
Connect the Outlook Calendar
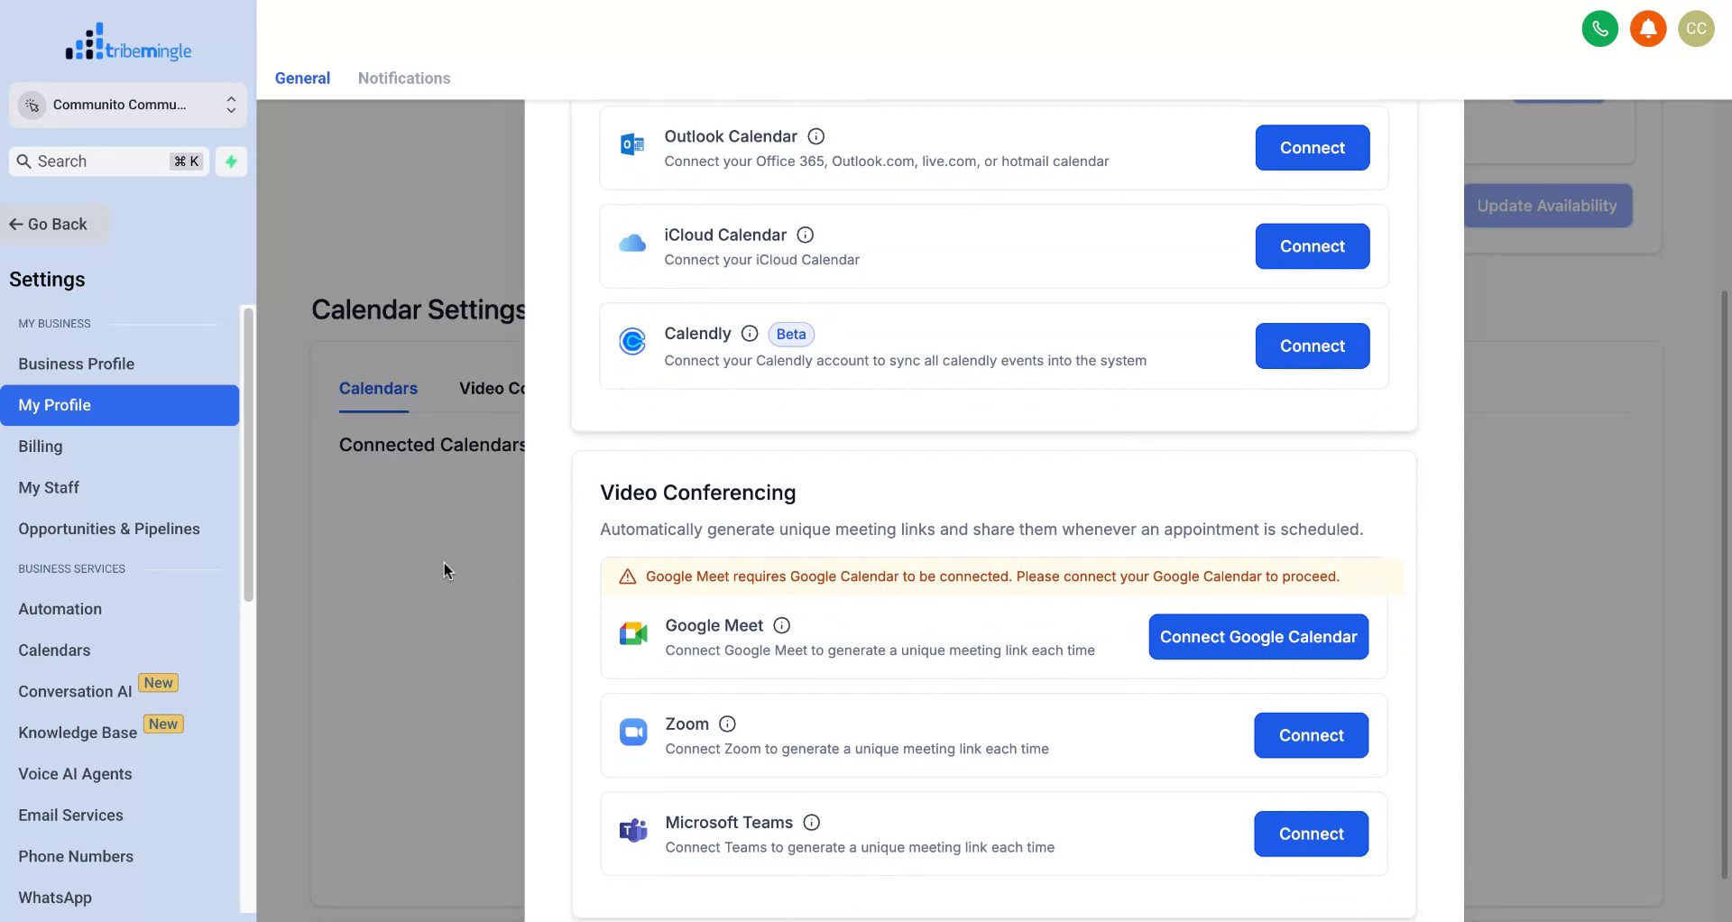[1312, 148]
